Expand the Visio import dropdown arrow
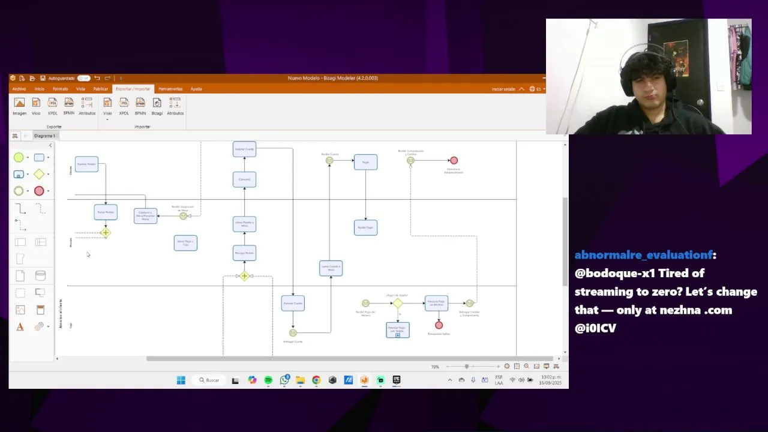 coord(107,119)
